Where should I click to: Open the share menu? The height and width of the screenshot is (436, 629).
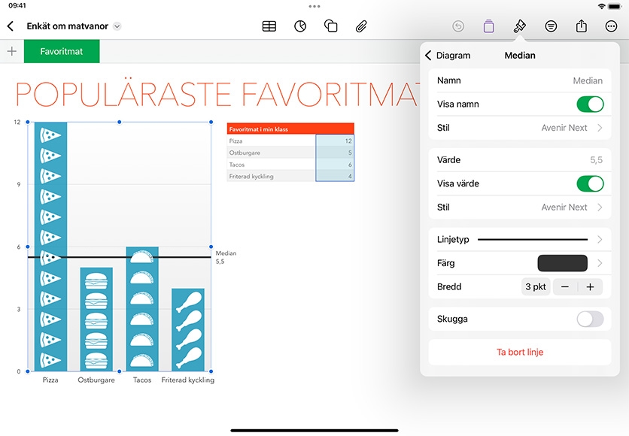(x=582, y=26)
